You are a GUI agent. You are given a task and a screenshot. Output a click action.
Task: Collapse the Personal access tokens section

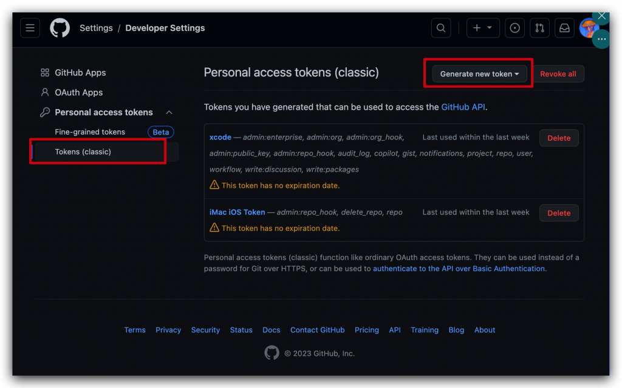(x=169, y=112)
